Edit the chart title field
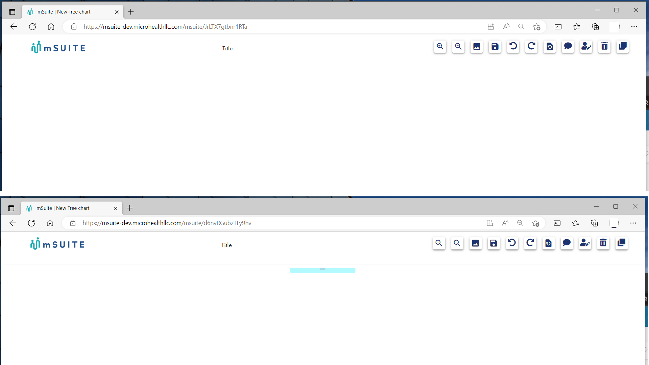The width and height of the screenshot is (649, 365). [x=227, y=48]
